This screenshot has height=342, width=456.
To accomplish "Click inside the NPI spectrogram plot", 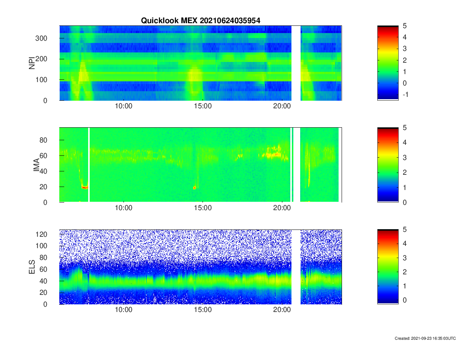I will (x=201, y=63).
